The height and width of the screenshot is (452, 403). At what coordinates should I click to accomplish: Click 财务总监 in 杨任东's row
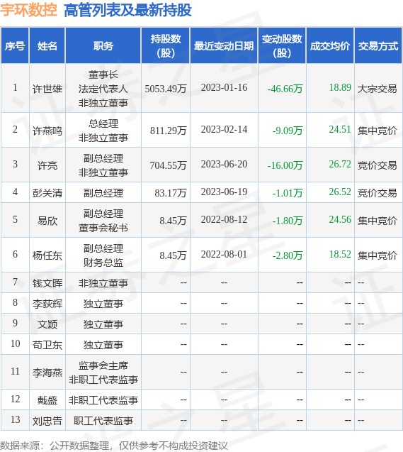[103, 263]
